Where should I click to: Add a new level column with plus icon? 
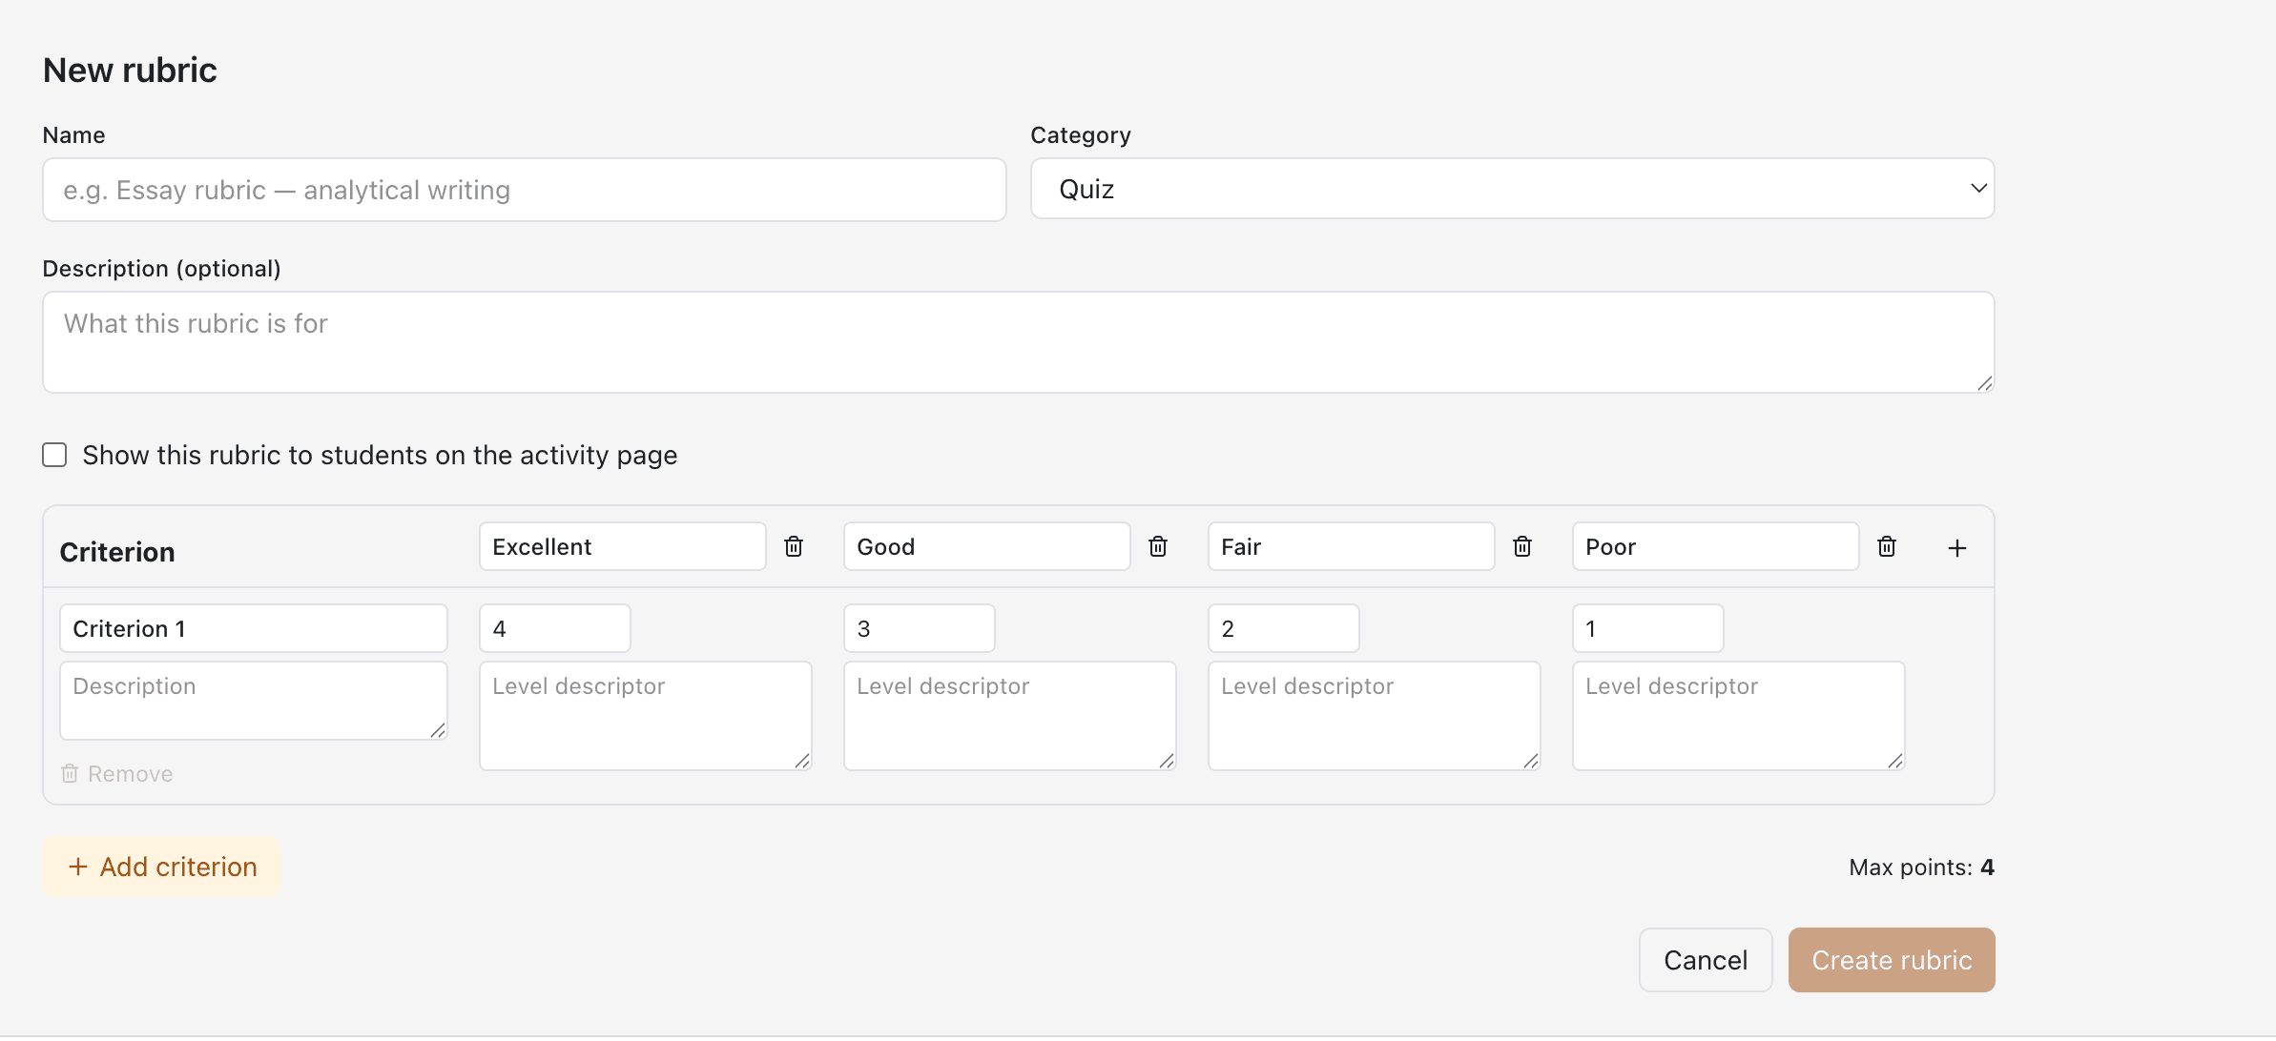(x=1957, y=548)
